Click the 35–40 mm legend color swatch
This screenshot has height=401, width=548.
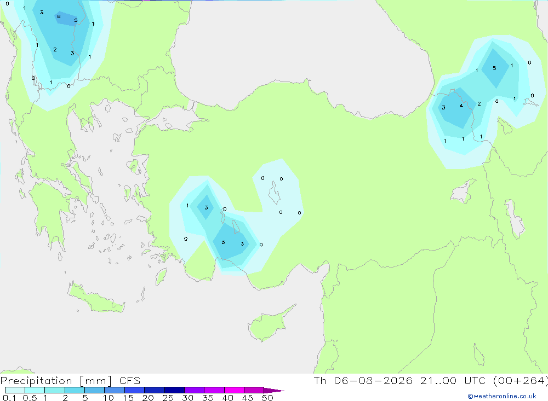214,390
